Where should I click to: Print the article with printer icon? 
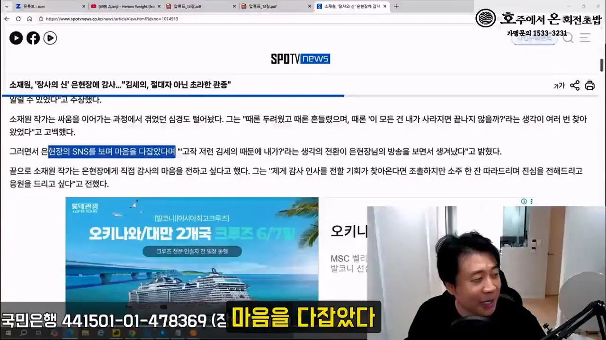pyautogui.click(x=590, y=85)
